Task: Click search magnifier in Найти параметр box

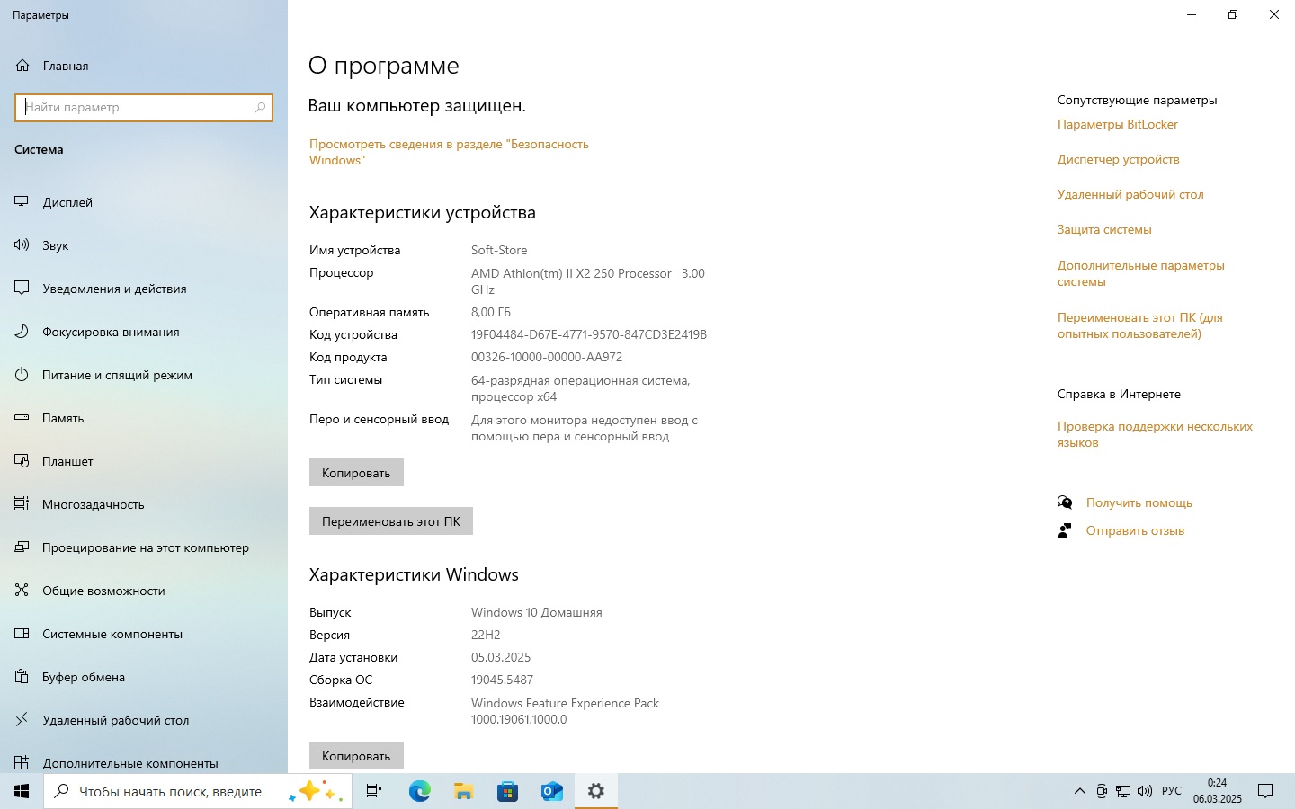Action: tap(260, 107)
